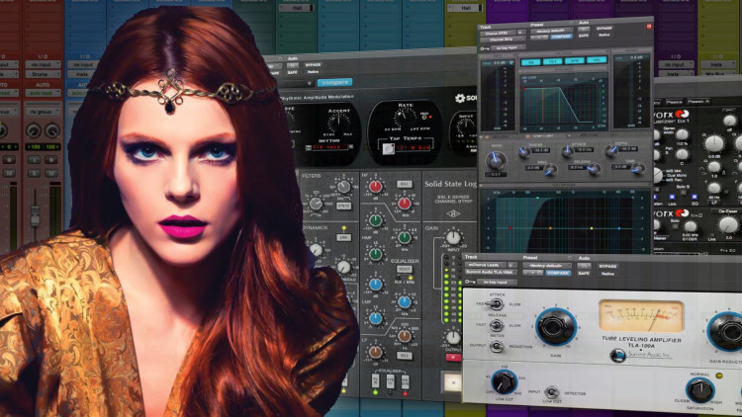Click COMPARE in the Channel Strip window

561,37
